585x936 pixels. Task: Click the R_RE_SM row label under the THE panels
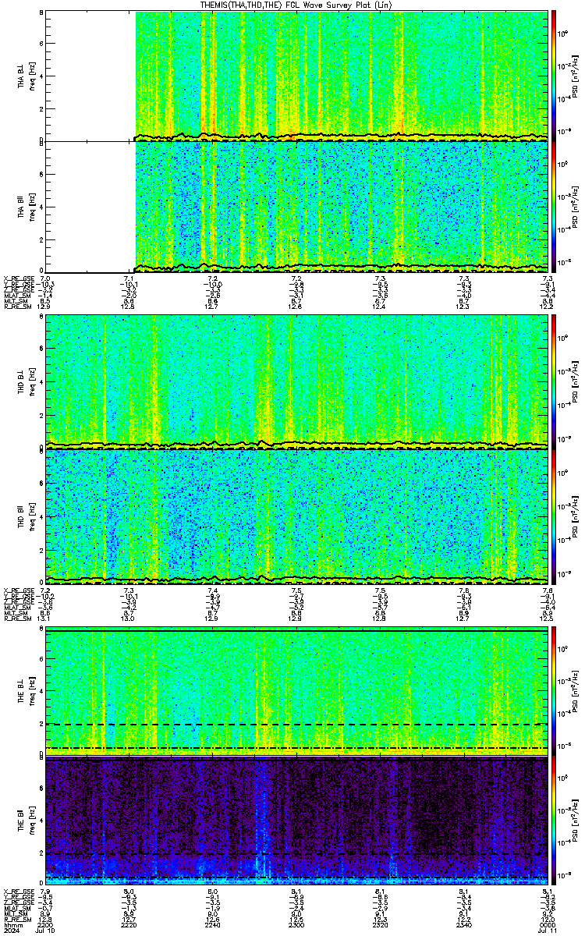pyautogui.click(x=16, y=919)
